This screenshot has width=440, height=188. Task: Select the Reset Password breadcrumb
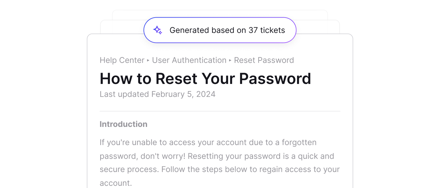264,60
